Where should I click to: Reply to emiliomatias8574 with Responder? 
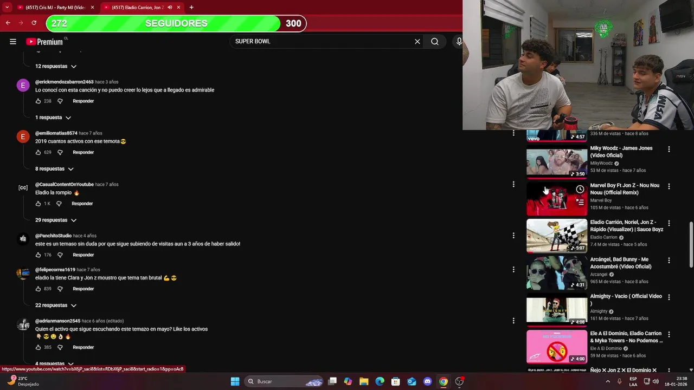[83, 152]
